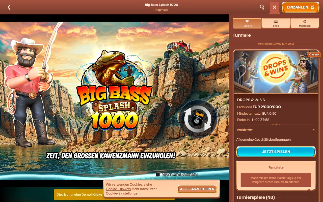Switch to the Missionen tab

(305, 23)
